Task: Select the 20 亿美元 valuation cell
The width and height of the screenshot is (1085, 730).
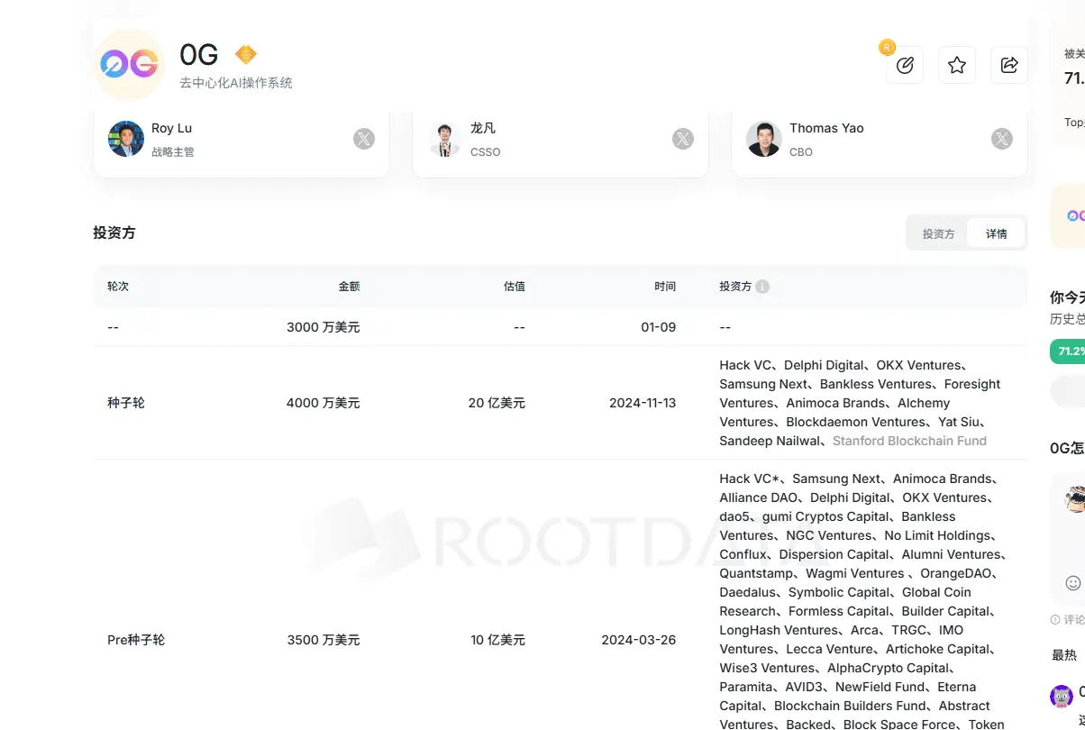Action: coord(497,403)
